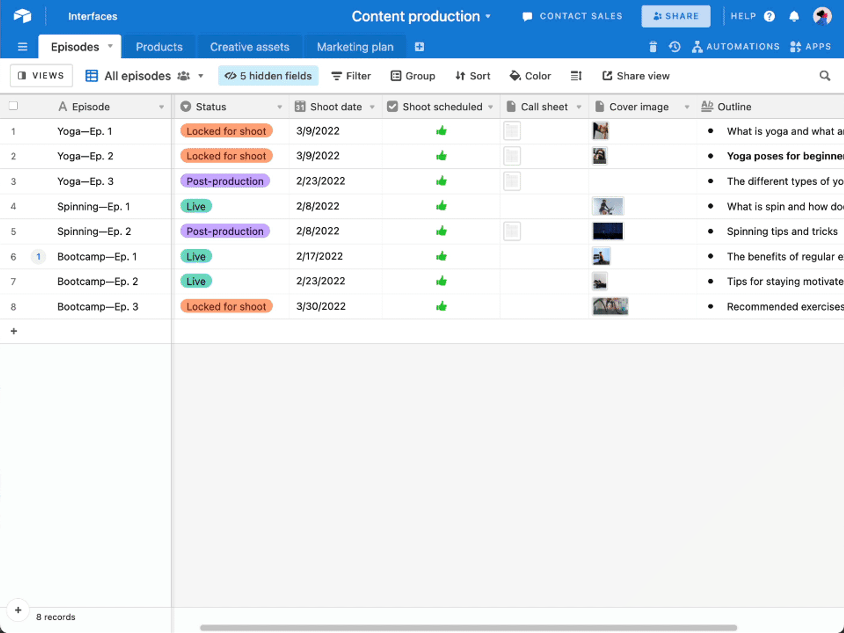Select the Spinning—Ep. 2 episode cell

click(x=94, y=231)
